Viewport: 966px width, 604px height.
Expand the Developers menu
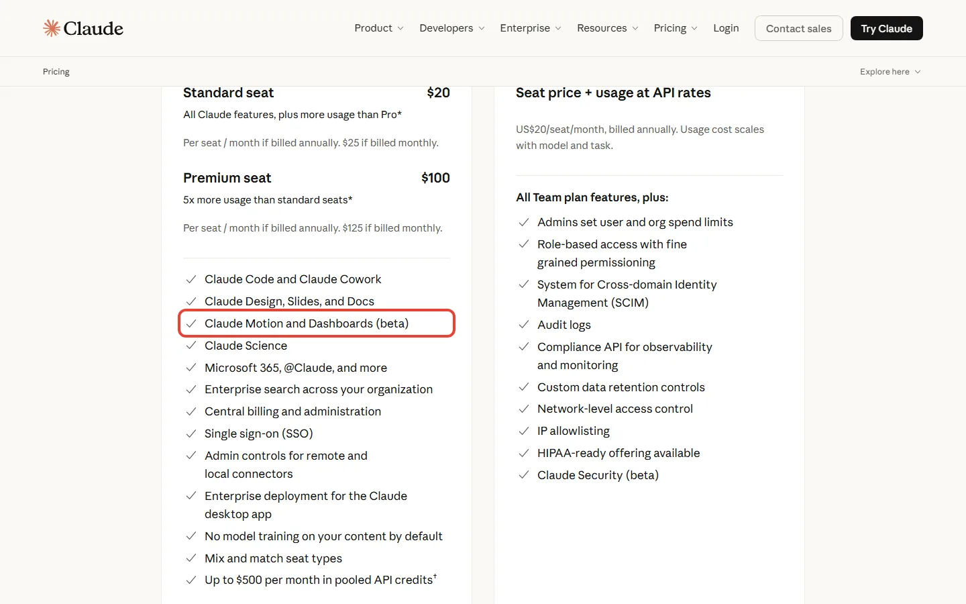452,28
